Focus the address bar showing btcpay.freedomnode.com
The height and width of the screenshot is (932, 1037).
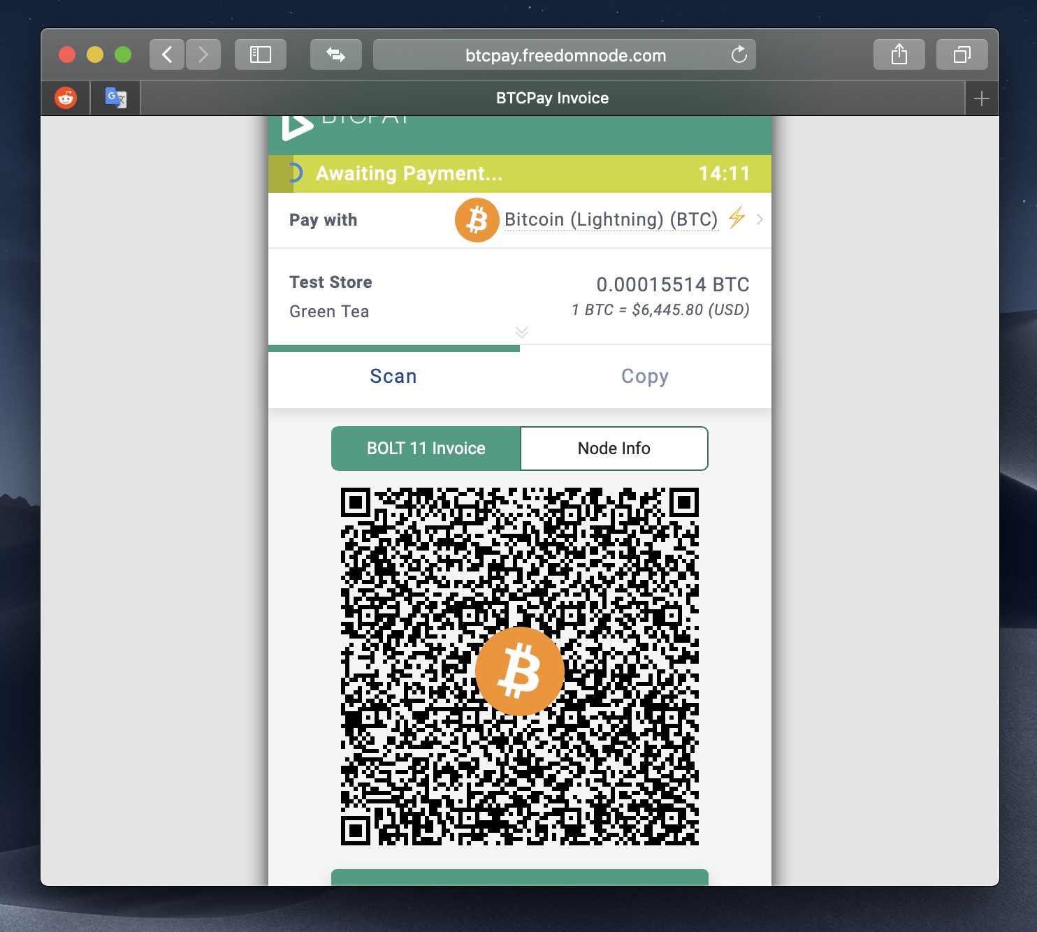tap(565, 54)
